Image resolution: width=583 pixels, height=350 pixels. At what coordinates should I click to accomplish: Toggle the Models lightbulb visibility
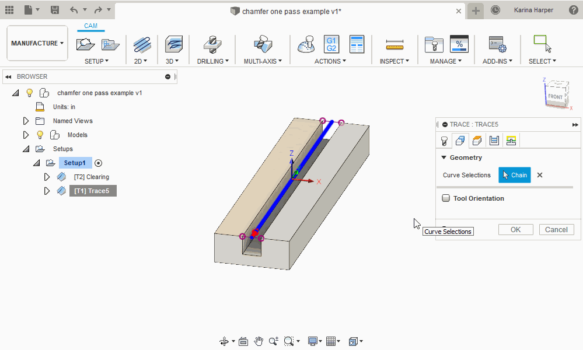[x=40, y=135]
